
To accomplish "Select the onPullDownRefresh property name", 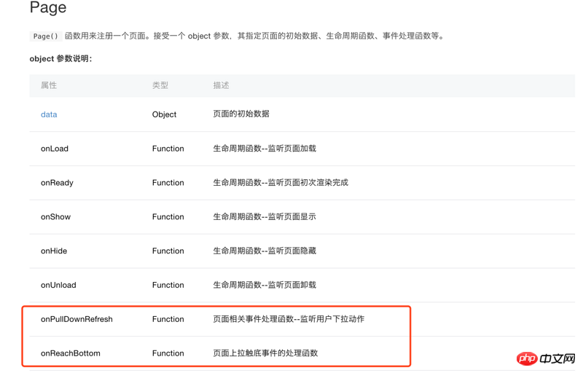I will pos(77,320).
